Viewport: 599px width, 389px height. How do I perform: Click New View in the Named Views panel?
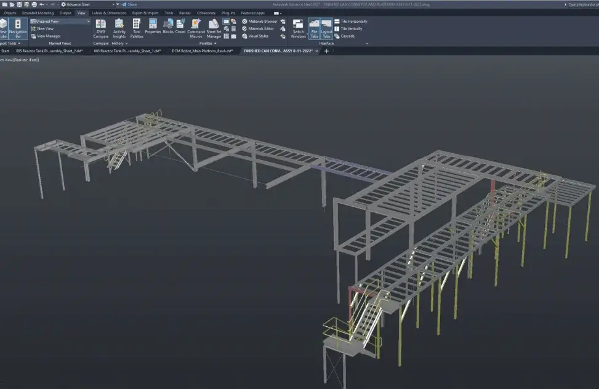[42, 29]
